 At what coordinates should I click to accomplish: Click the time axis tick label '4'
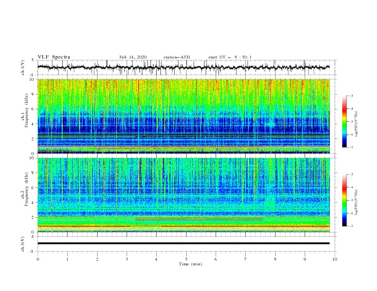[x=156, y=259]
